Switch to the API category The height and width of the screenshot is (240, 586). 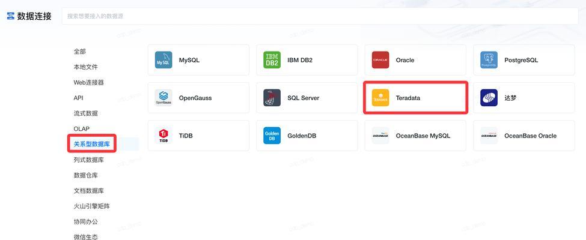[79, 98]
